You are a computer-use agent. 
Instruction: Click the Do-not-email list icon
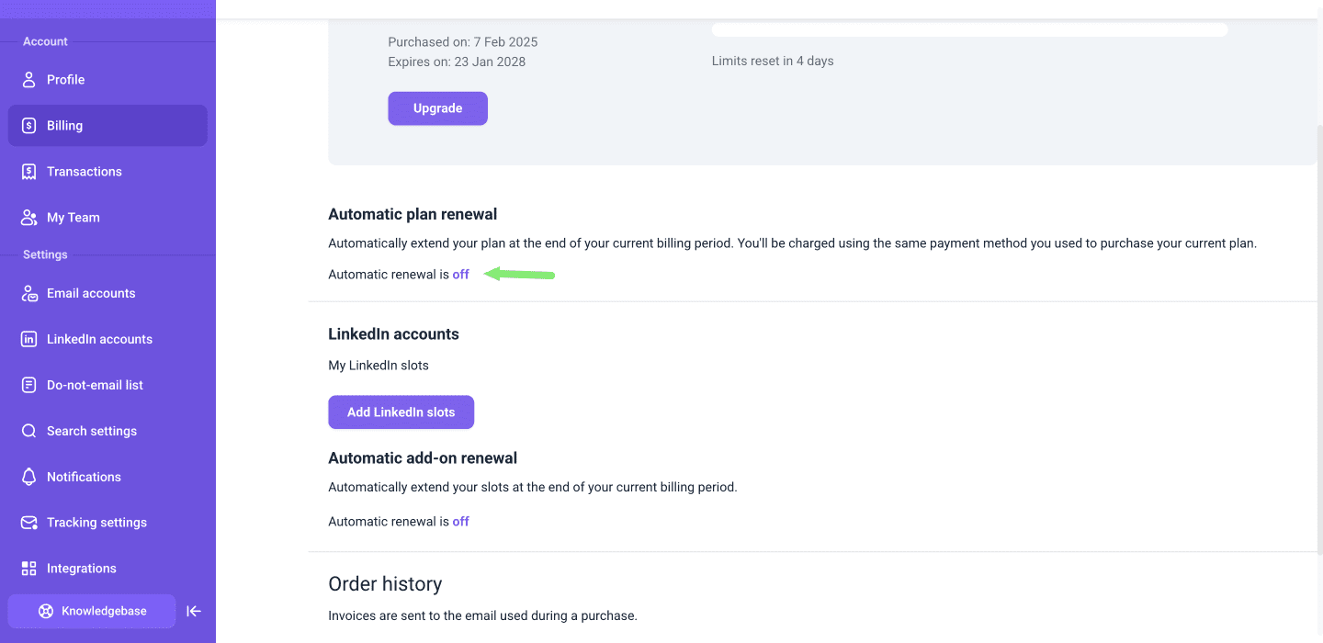pyautogui.click(x=28, y=385)
